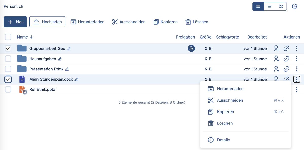Click share-user icon for Hausaufgaben
304x150 pixels.
tap(276, 59)
